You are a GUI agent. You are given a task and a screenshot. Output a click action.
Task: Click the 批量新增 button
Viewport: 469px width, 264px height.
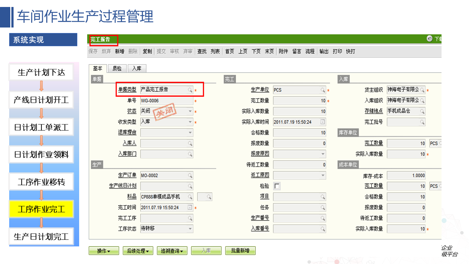click(240, 251)
